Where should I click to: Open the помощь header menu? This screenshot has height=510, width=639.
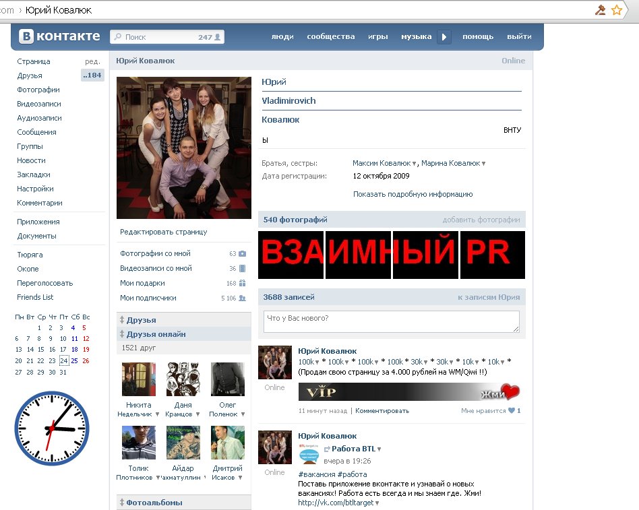478,36
